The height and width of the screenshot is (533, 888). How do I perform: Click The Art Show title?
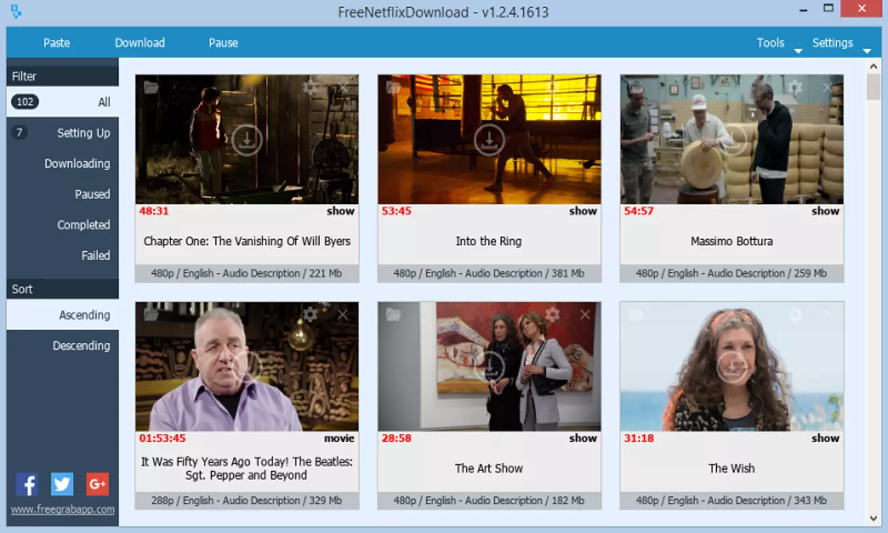tap(489, 468)
